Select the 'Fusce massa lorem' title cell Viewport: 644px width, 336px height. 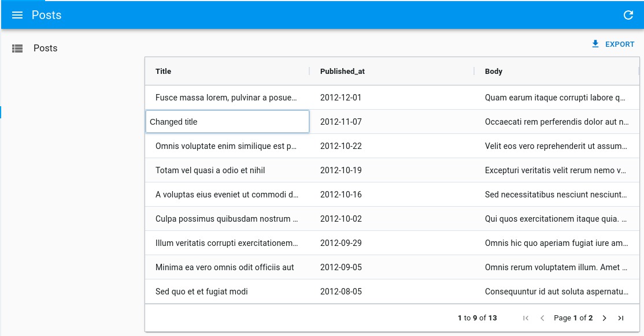pyautogui.click(x=227, y=98)
